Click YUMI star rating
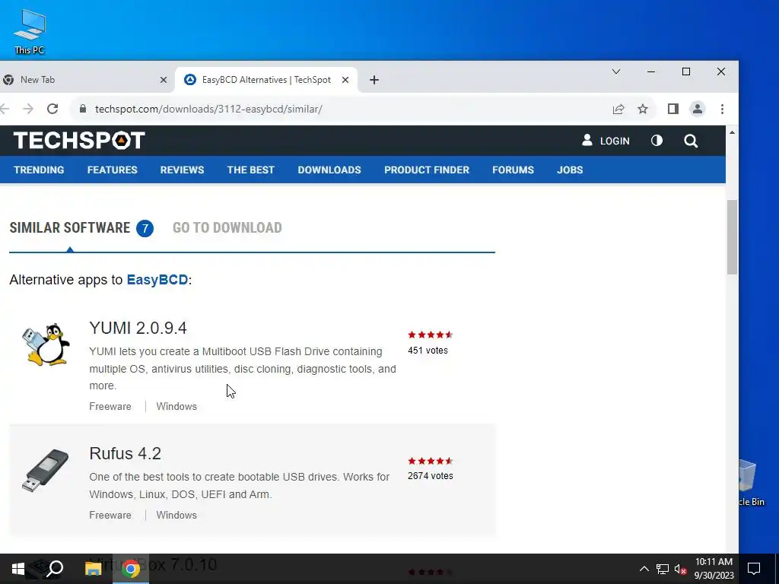 tap(431, 335)
